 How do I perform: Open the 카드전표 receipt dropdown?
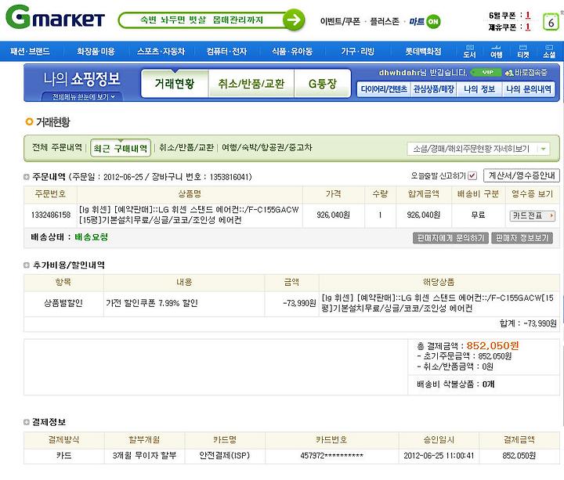tap(533, 216)
